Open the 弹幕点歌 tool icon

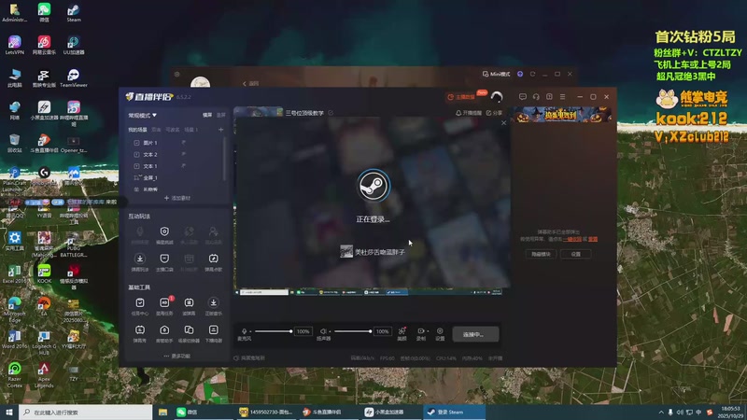pos(214,259)
